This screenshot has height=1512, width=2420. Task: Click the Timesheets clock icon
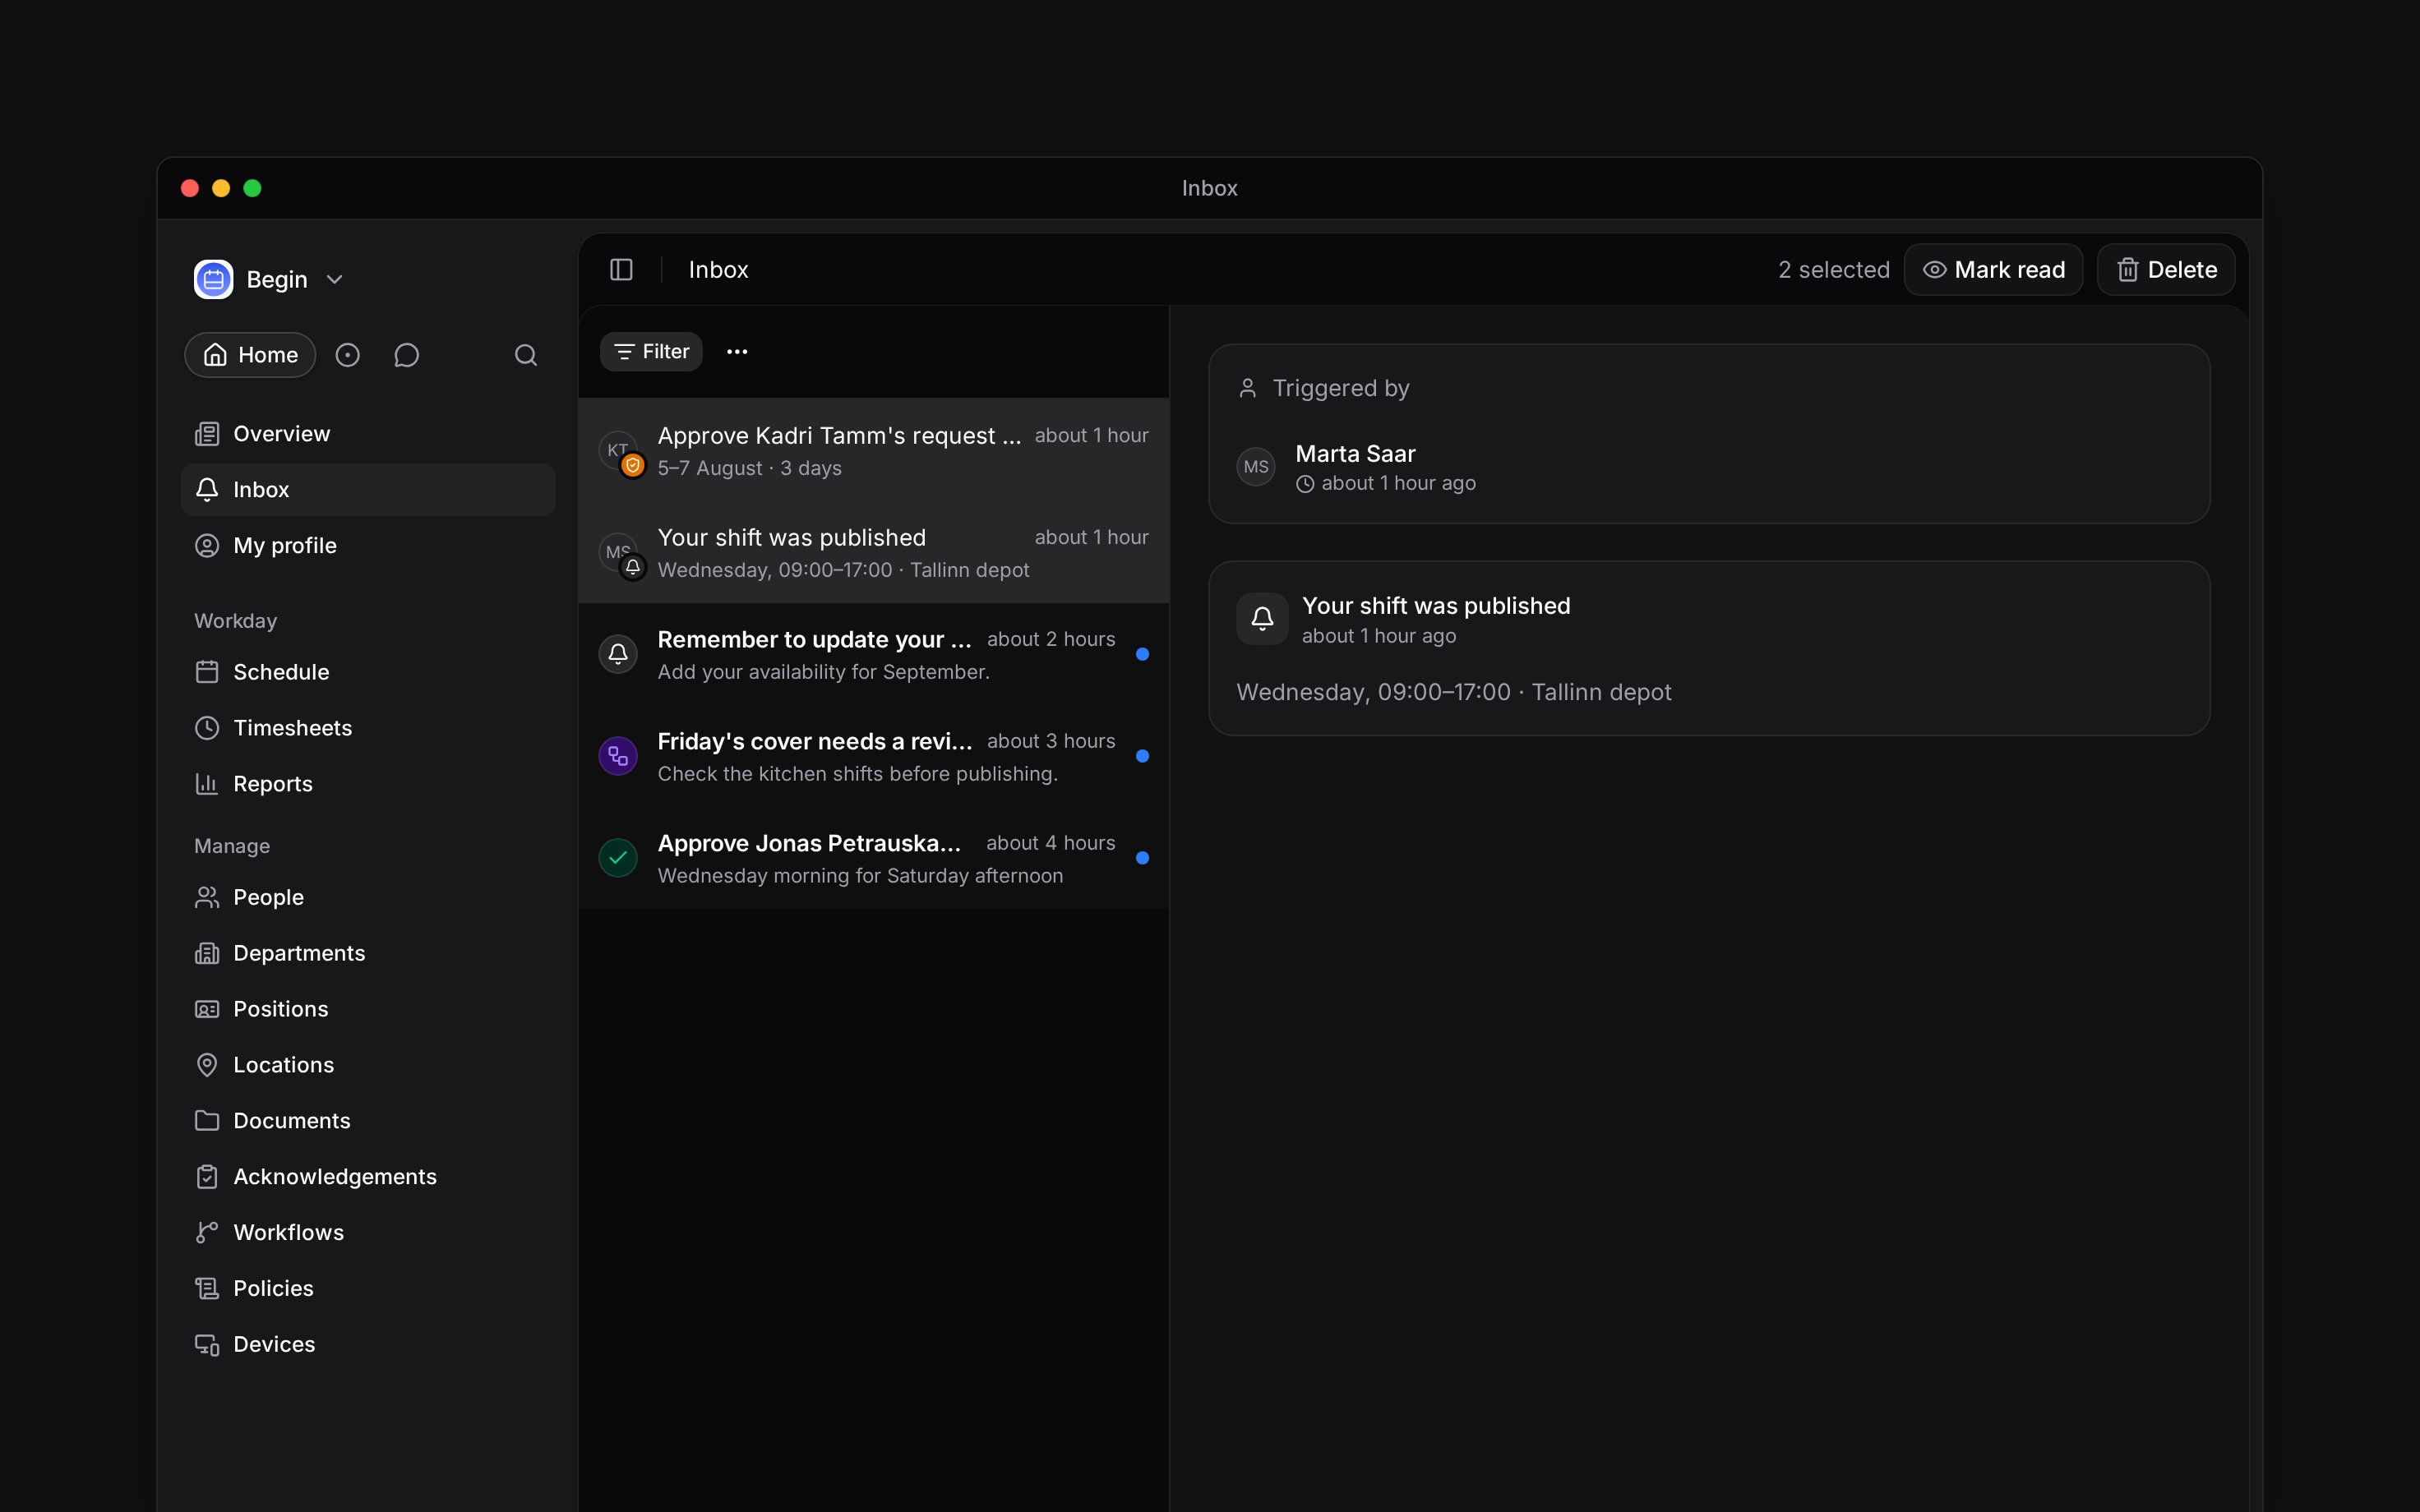click(207, 728)
